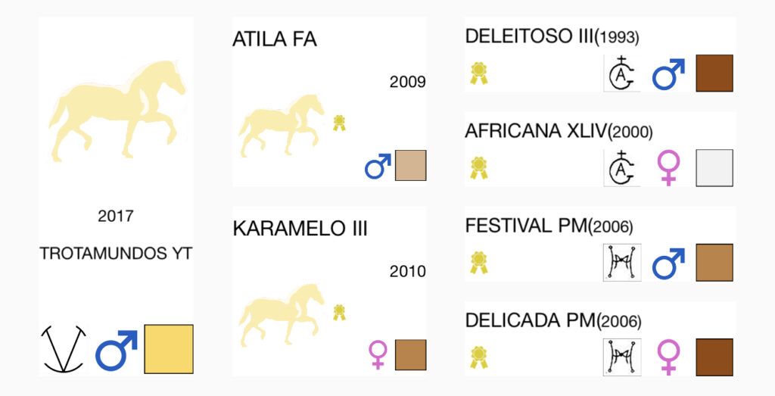Click the female symbol in Karamelo III card
Viewport: 775px width, 396px height.
[378, 354]
